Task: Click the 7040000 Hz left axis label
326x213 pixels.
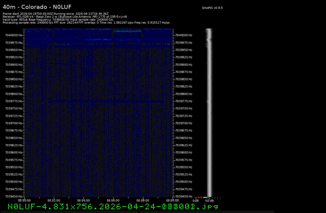Action: coord(14,35)
